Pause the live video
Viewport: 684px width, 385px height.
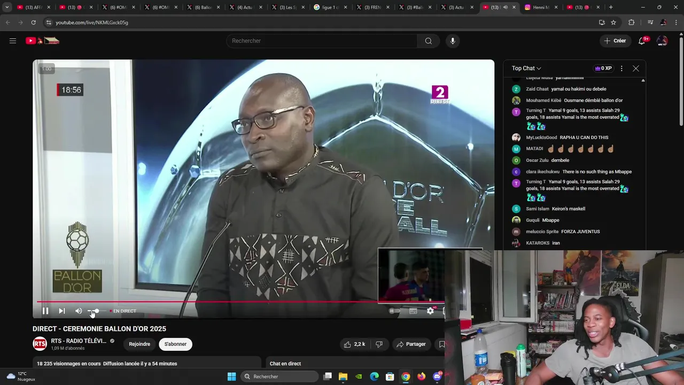pos(45,311)
